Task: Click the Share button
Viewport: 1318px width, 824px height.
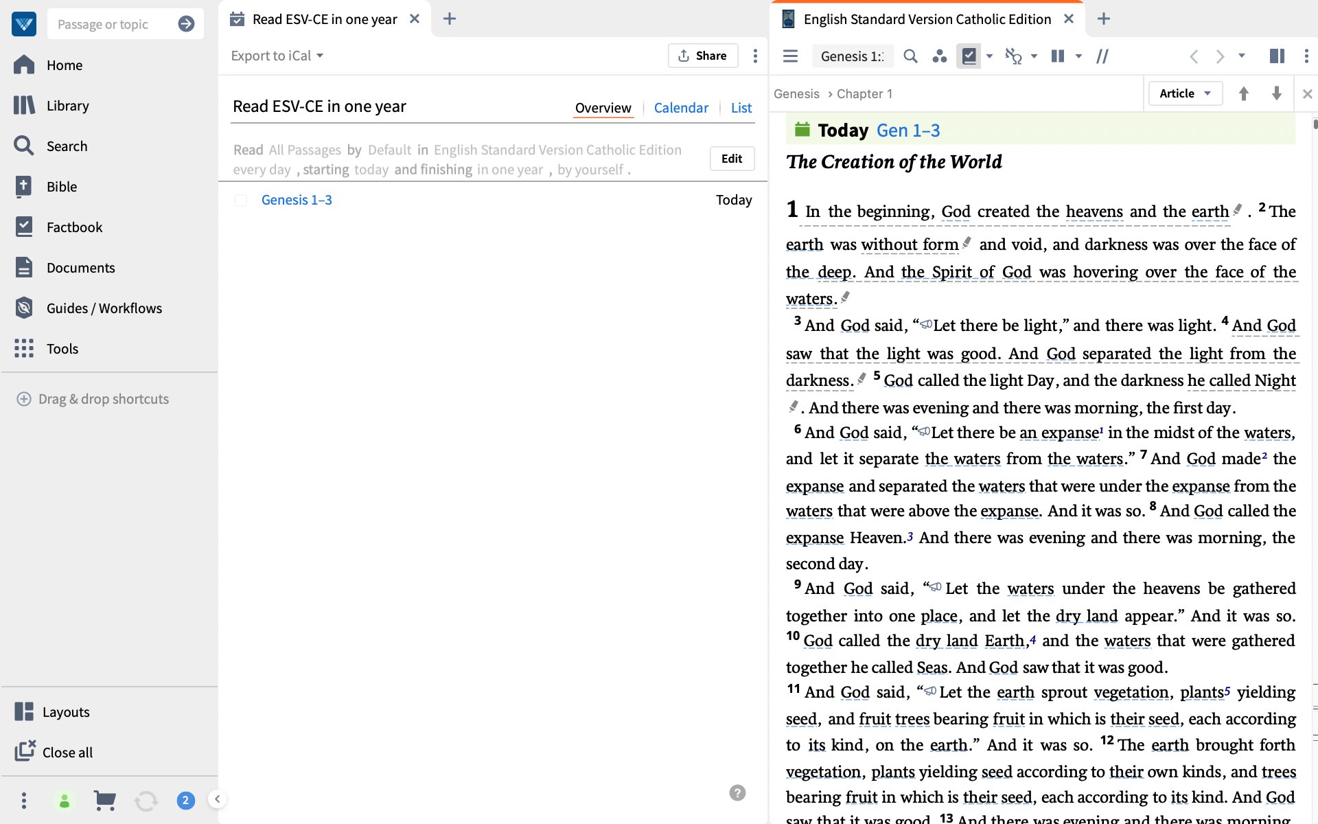Action: pos(703,56)
